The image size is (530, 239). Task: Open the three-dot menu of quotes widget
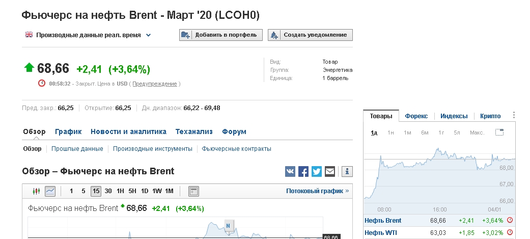point(514,115)
